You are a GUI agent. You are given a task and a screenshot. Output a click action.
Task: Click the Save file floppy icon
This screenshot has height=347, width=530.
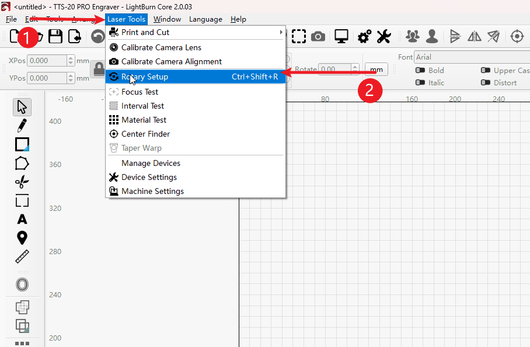(x=55, y=37)
